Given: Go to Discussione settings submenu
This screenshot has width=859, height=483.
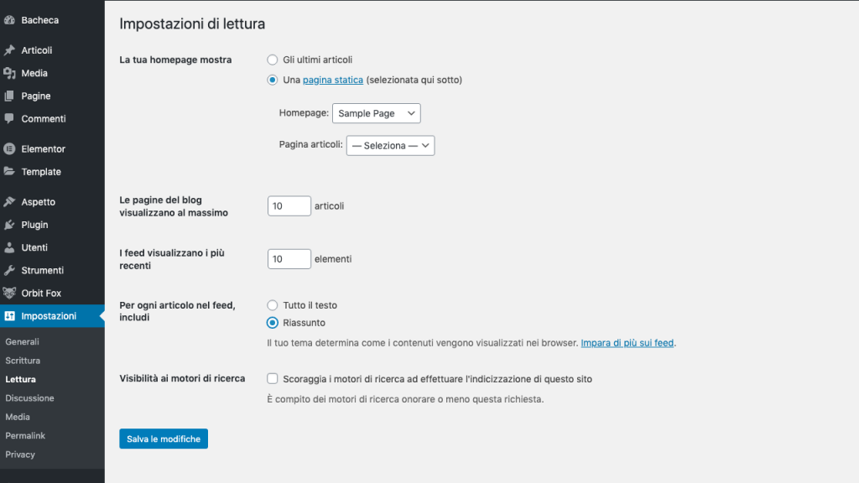Looking at the screenshot, I should click(29, 398).
